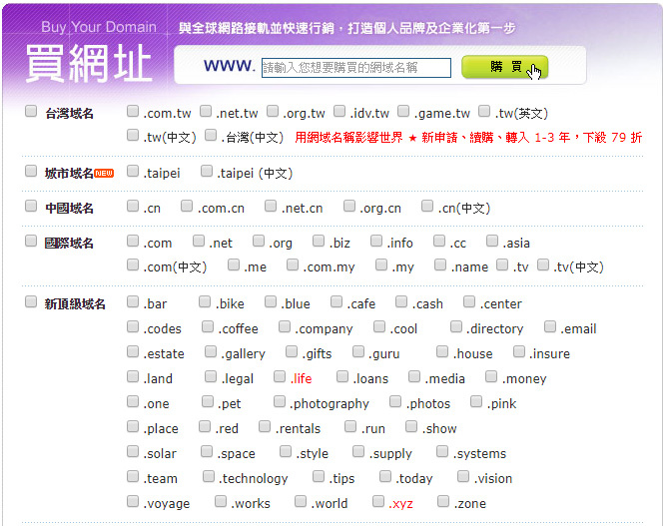This screenshot has height=526, width=665.
Task: Tick the .tw(中文) checkbox
Action: pos(133,136)
